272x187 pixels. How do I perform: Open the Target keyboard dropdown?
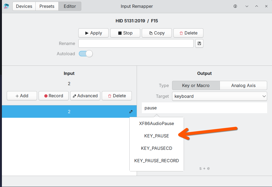click(219, 96)
